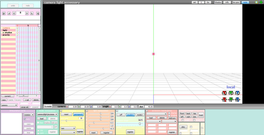Select the camera row in the timeline
264x135 pixels.
8,28
